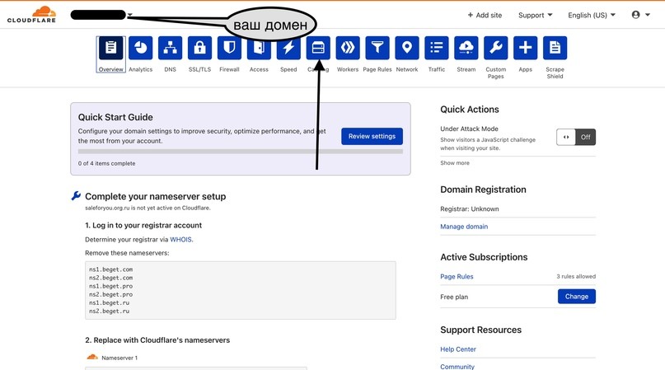Open the WHOIS link
This screenshot has width=665, height=370.
click(180, 239)
